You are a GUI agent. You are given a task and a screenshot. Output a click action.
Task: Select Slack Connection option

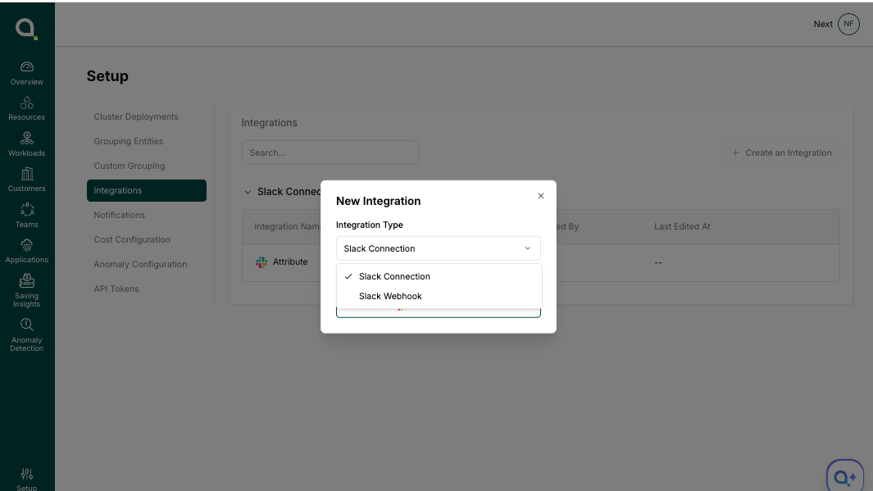(x=439, y=277)
